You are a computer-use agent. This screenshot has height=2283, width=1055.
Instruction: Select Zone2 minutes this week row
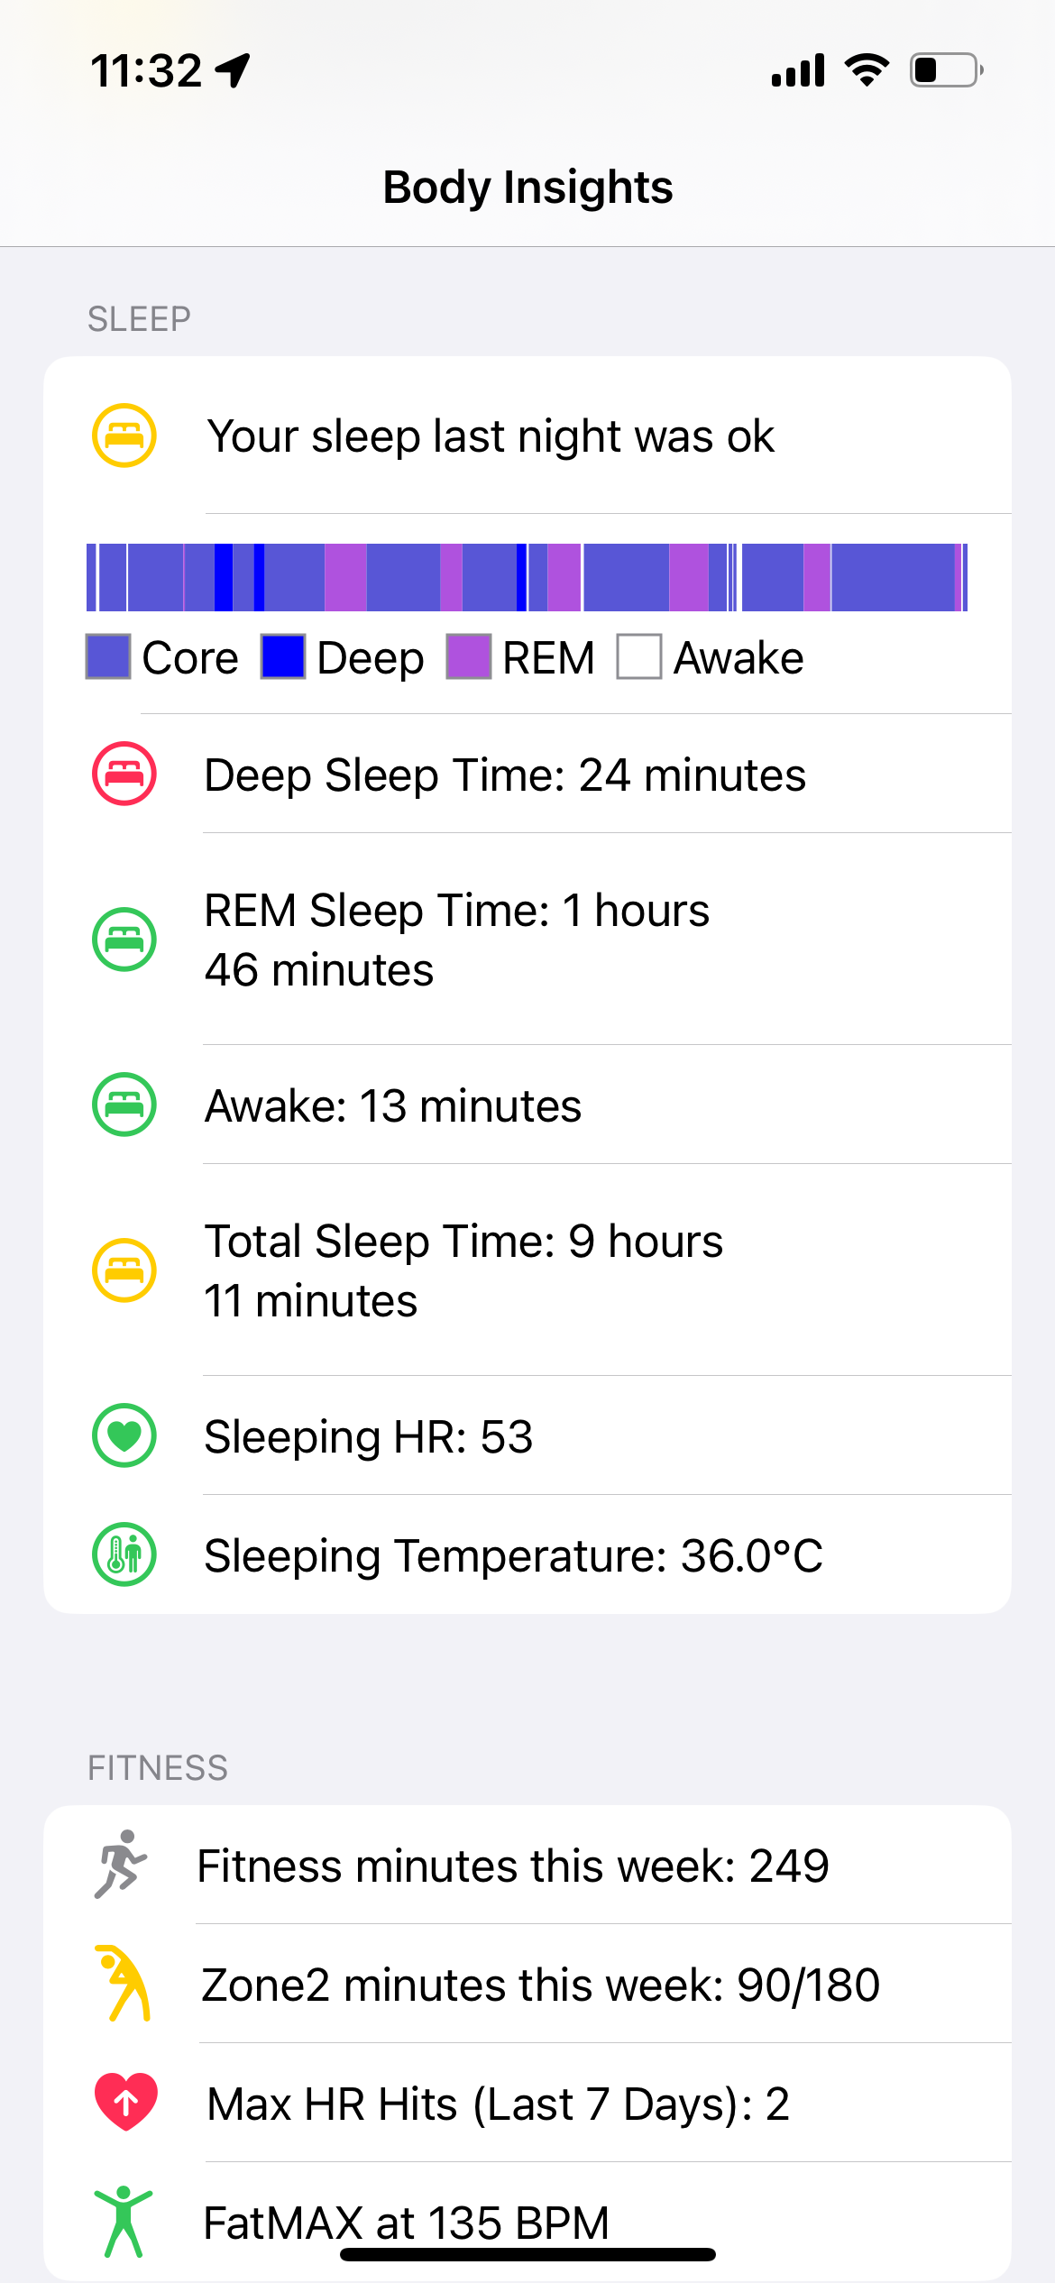pyautogui.click(x=540, y=1985)
